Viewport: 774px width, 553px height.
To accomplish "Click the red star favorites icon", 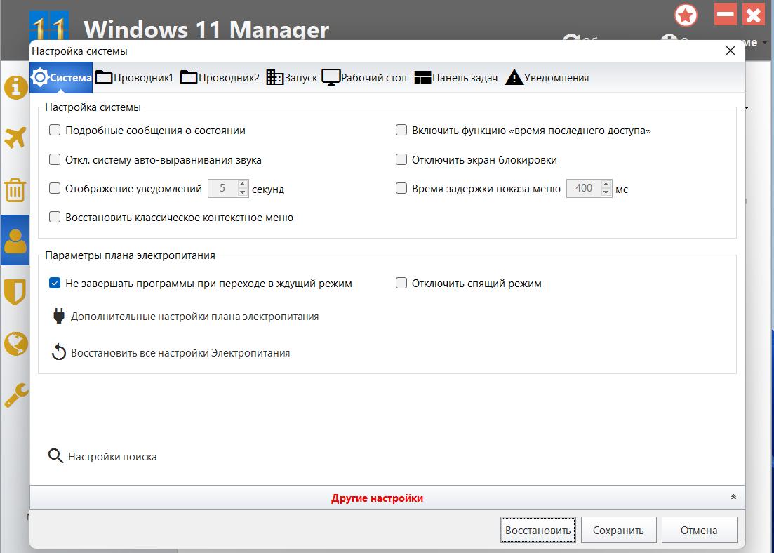I will coord(686,16).
